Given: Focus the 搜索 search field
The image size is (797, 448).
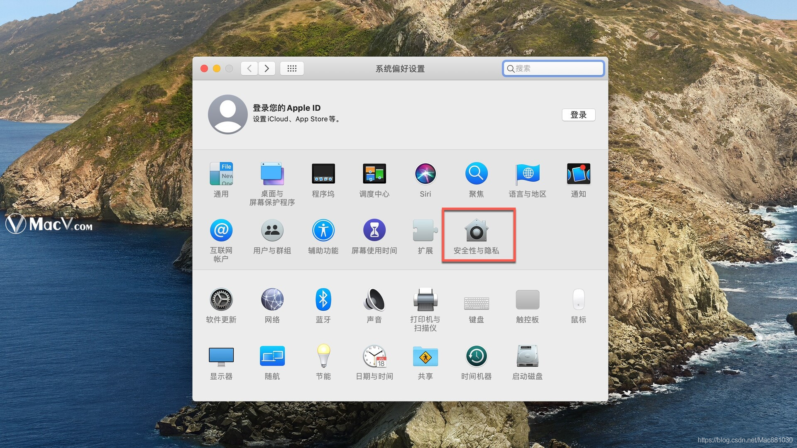Looking at the screenshot, I should (553, 68).
